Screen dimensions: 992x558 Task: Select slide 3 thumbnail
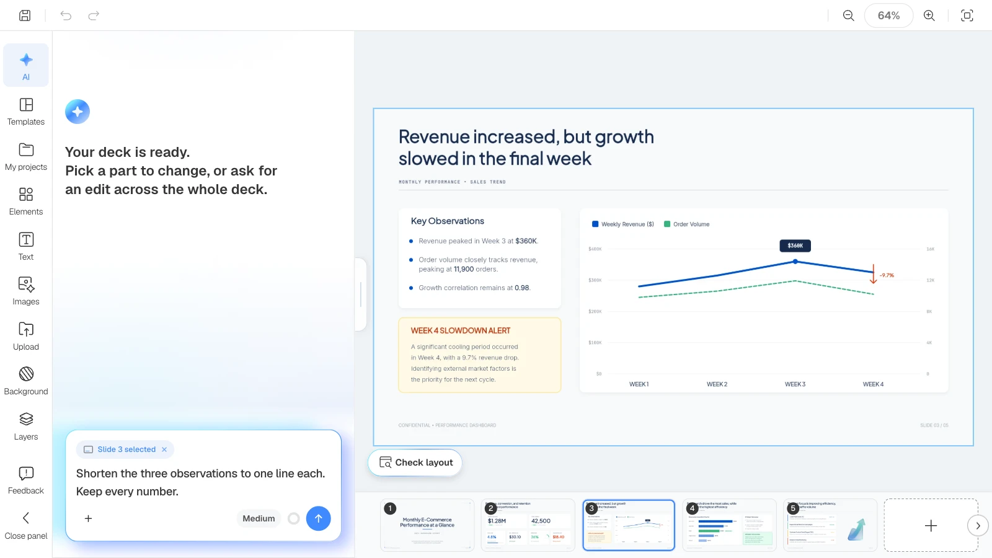tap(629, 525)
